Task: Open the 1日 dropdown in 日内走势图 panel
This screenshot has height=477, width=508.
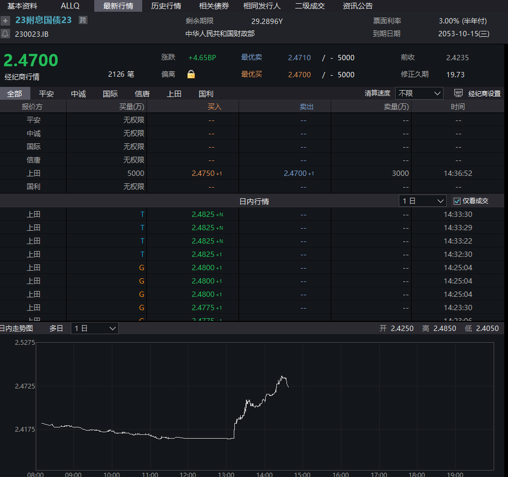Action: 95,328
